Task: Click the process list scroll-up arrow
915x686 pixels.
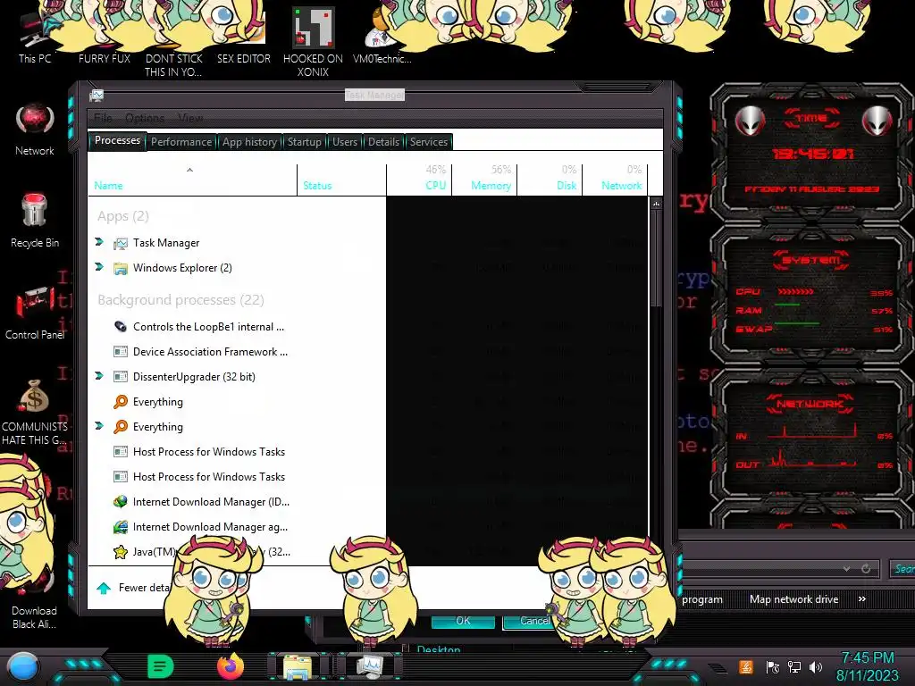Action: [657, 204]
